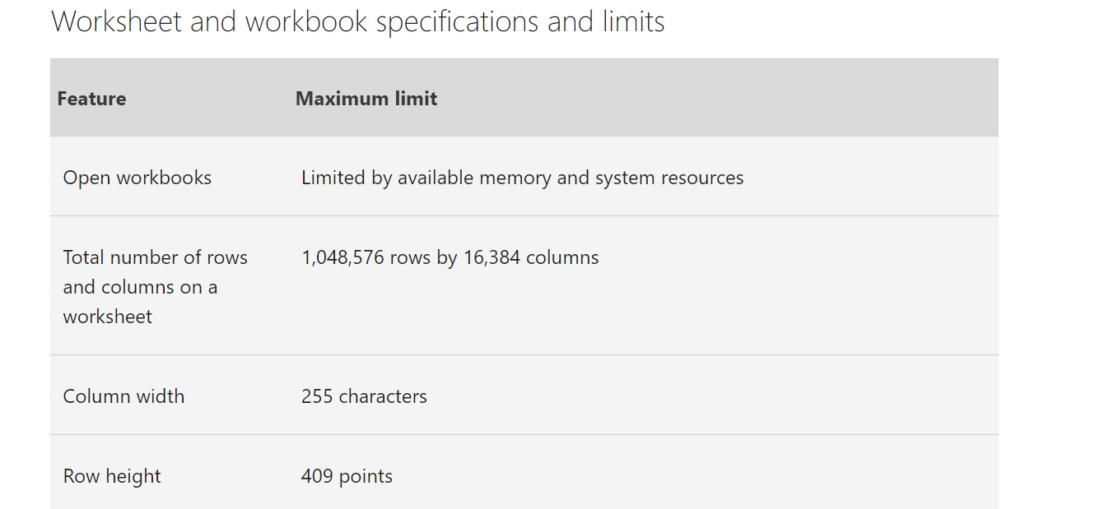Click the word "Worksheet" starting the heading

[116, 21]
